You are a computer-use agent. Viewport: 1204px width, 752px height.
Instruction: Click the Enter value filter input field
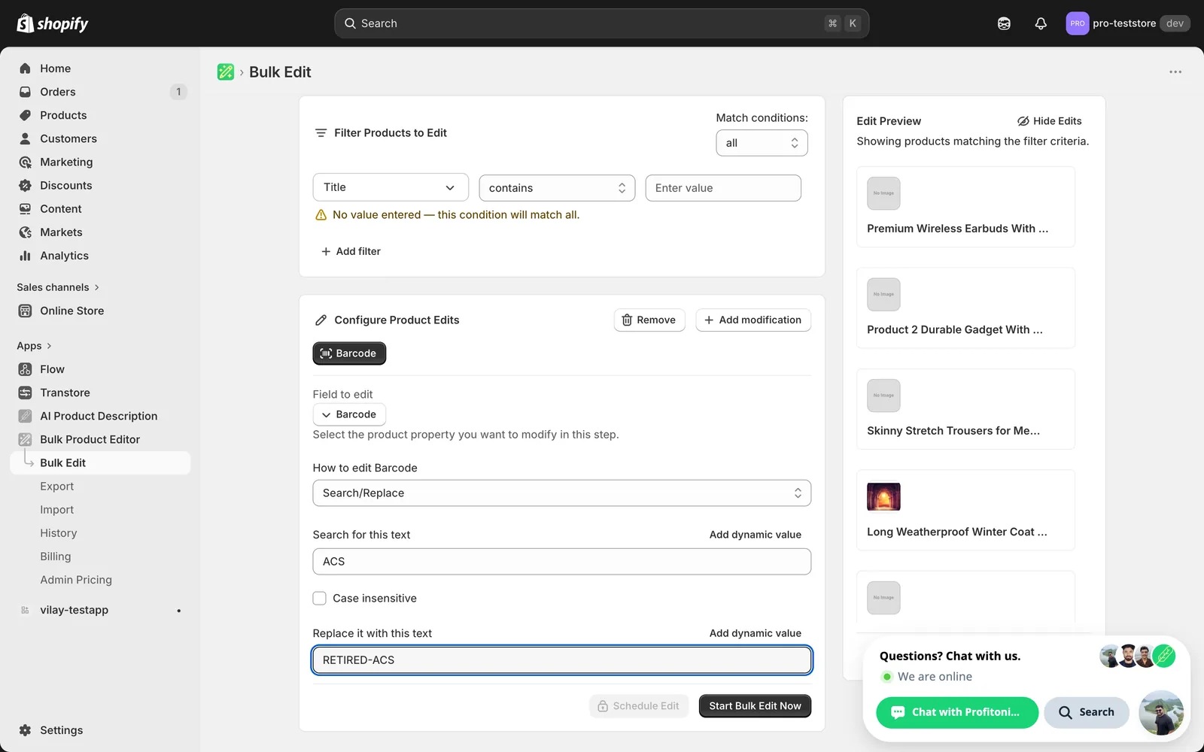click(723, 188)
